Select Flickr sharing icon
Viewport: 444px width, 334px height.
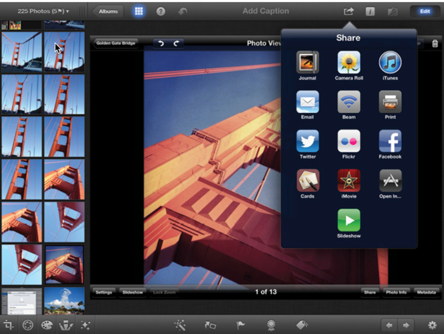348,141
